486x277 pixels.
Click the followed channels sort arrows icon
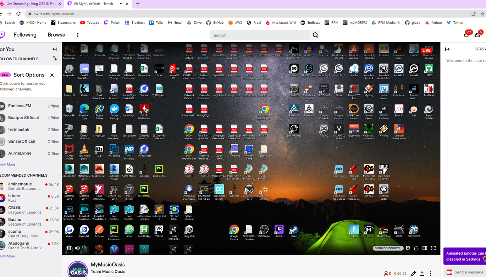tap(55, 59)
